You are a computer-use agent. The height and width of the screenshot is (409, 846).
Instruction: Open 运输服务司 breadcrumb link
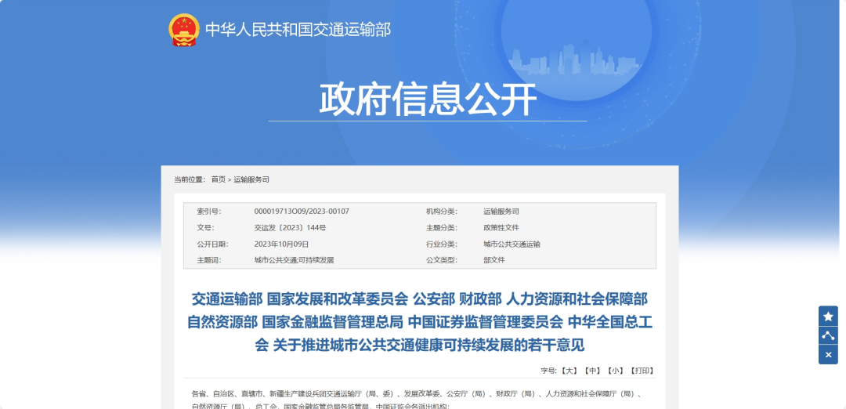pos(251,179)
